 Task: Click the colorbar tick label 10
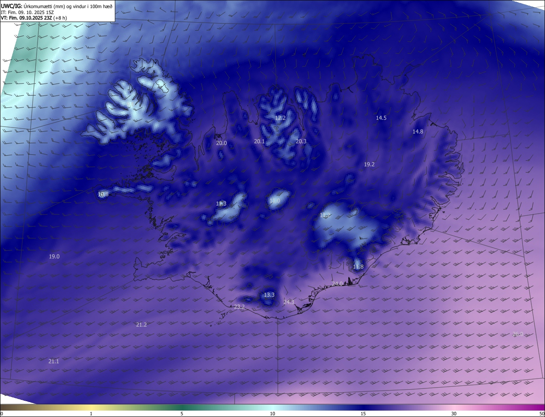pyautogui.click(x=272, y=414)
